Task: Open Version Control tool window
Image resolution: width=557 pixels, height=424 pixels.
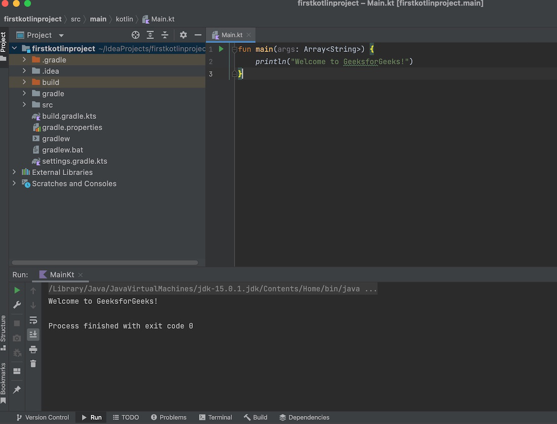Action: click(x=43, y=417)
